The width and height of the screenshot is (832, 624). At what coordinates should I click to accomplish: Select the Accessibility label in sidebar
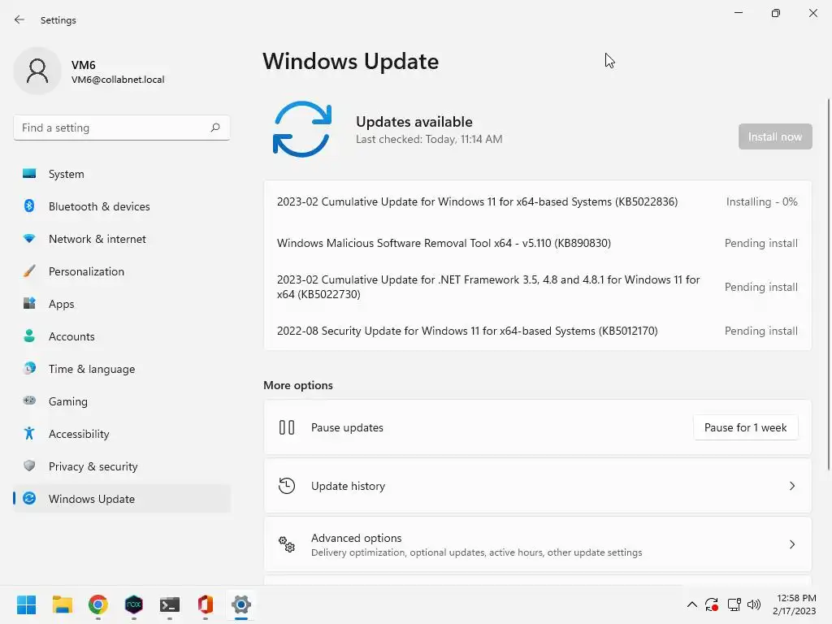pos(79,434)
